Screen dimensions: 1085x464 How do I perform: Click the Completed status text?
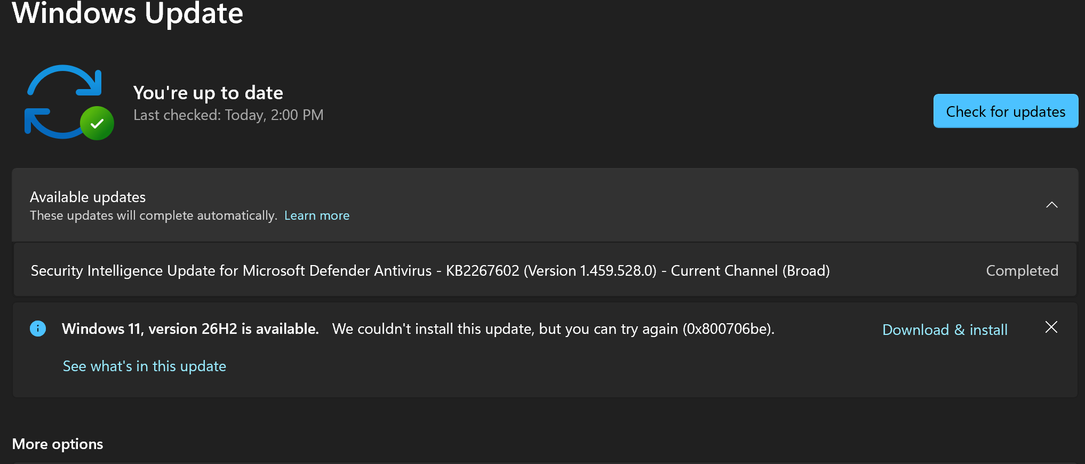[1022, 271]
